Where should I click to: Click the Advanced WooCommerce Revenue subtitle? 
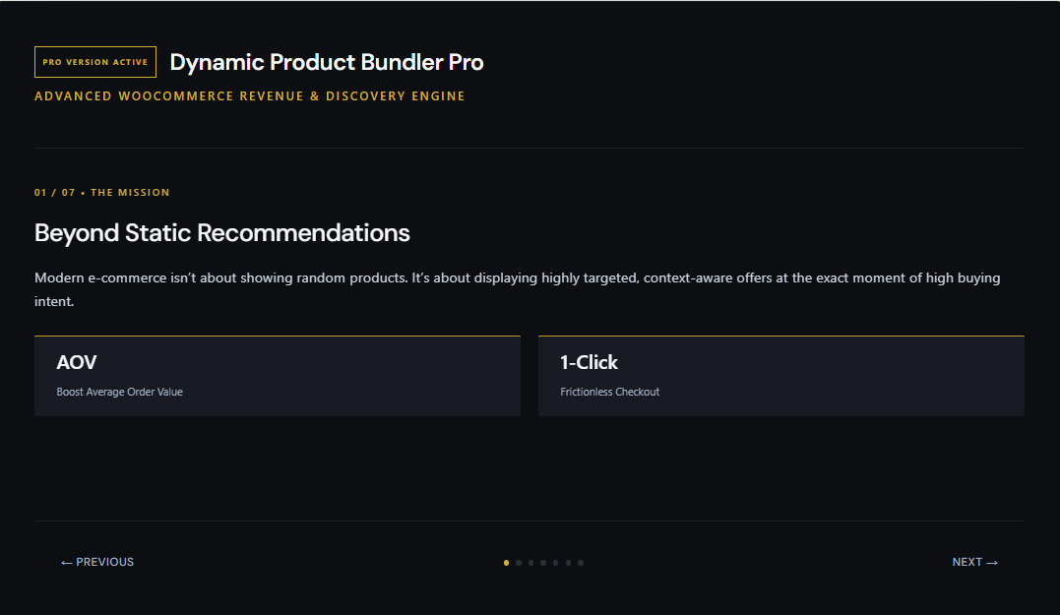(249, 96)
